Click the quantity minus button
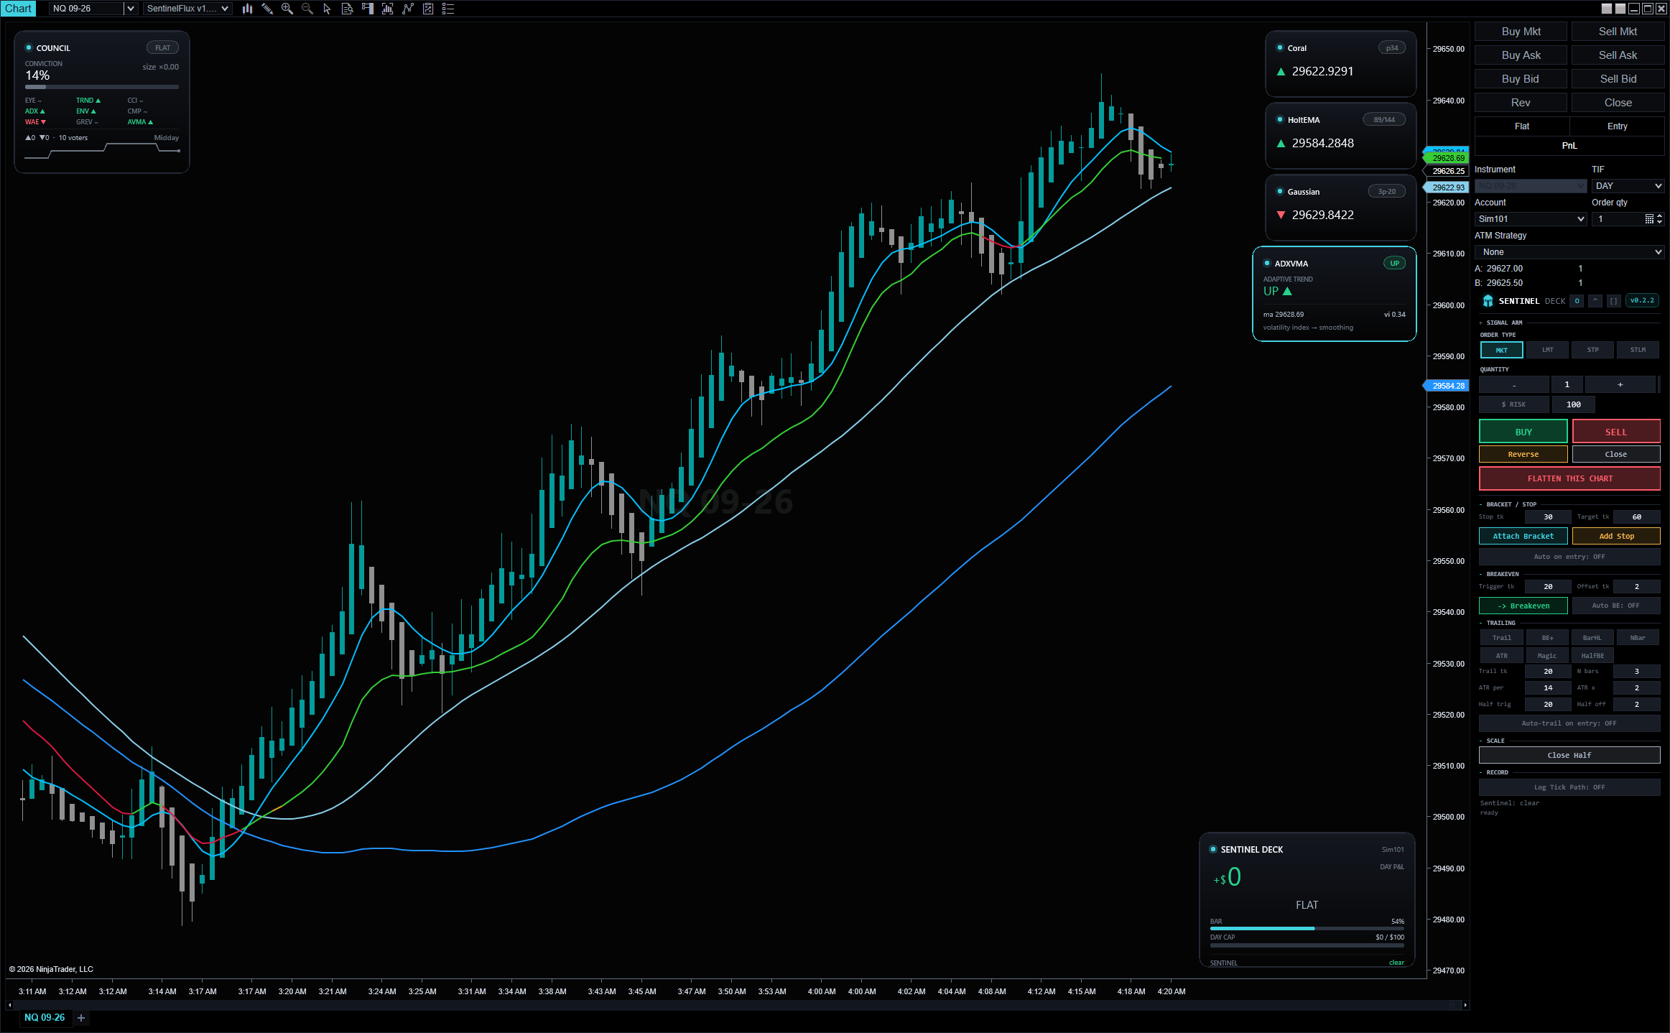 tap(1514, 385)
